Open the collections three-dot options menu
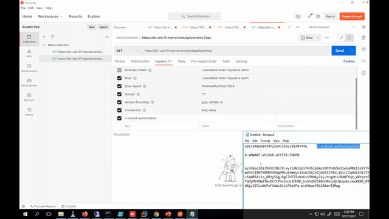The image size is (389, 219). pyautogui.click(x=107, y=36)
